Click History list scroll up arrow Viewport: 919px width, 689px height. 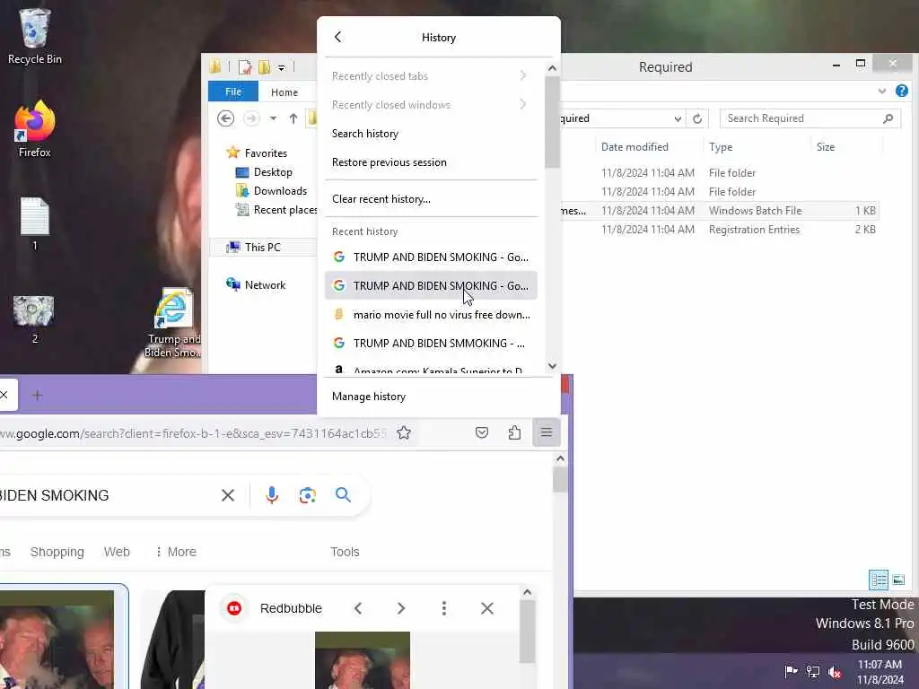[x=552, y=68]
